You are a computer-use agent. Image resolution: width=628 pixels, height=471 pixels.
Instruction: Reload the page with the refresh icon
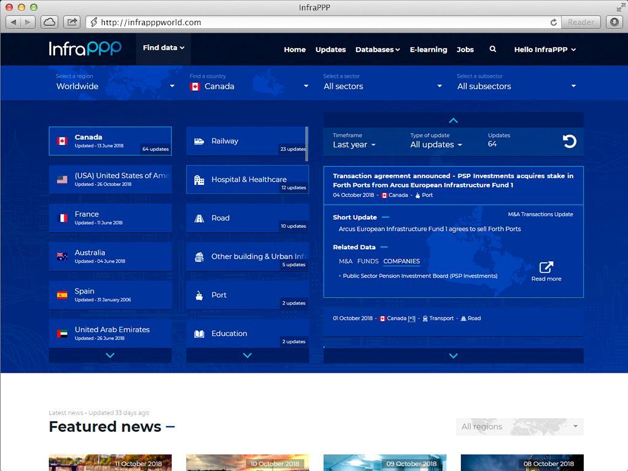(553, 22)
